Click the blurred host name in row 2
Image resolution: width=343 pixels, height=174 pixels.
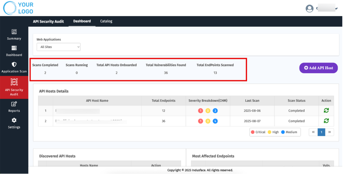pos(91,121)
